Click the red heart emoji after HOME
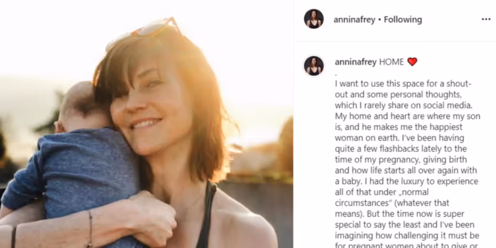 tap(412, 62)
